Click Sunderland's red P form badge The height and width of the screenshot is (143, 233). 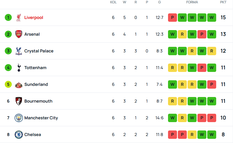pyautogui.click(x=212, y=84)
